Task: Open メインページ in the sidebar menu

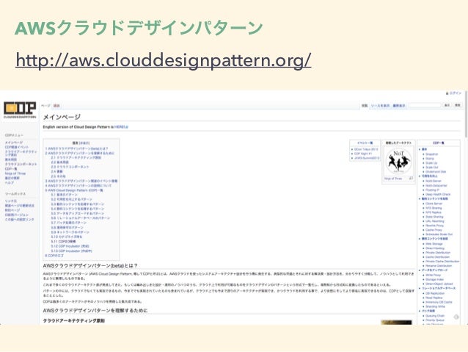Action: 14,143
